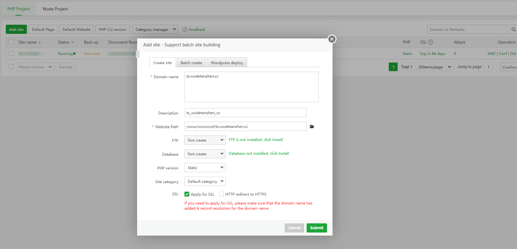Close the Add site dialog
517x249 pixels.
(332, 39)
